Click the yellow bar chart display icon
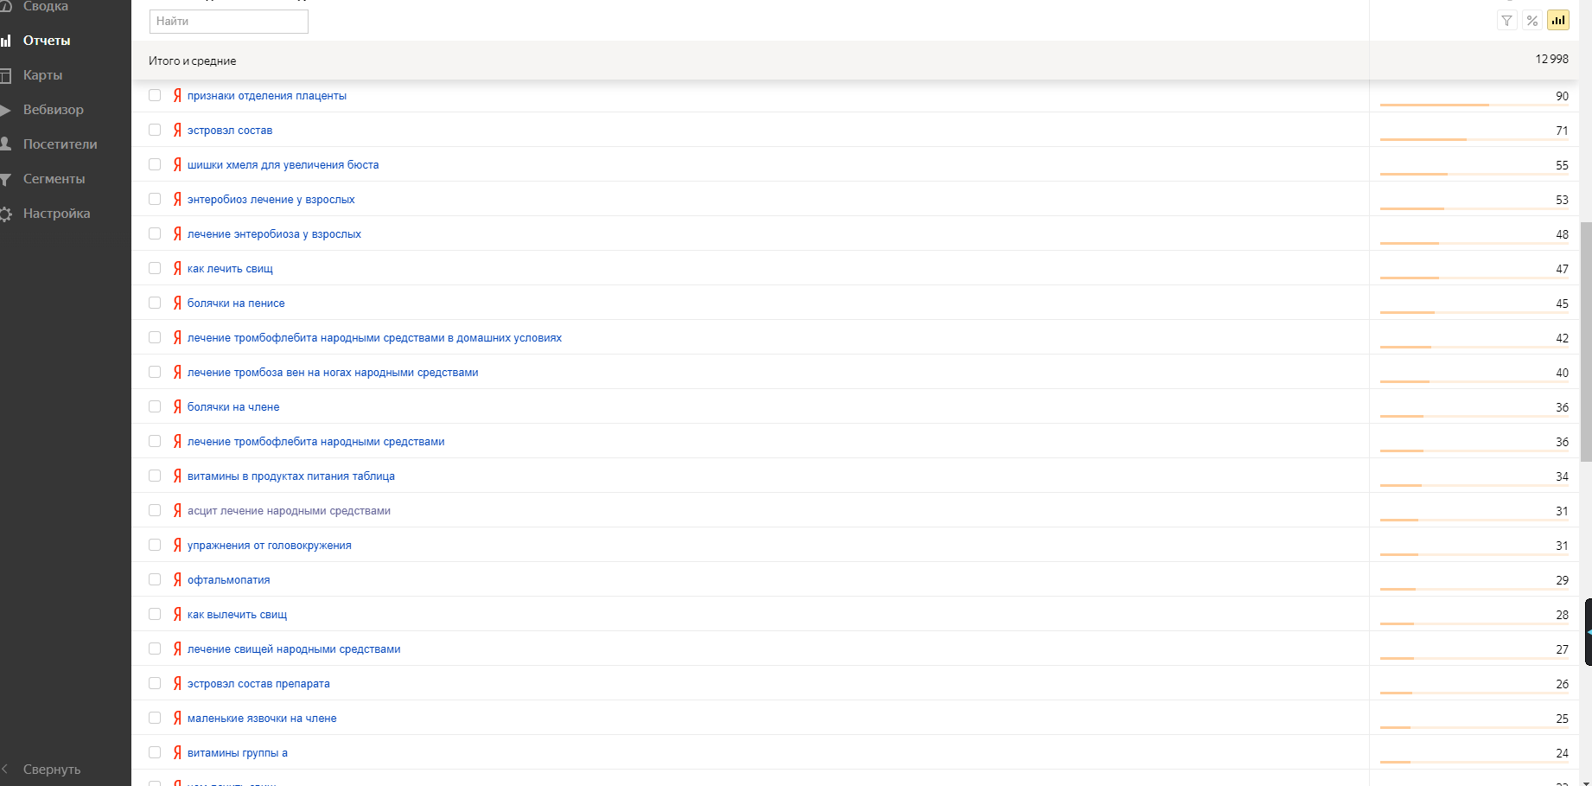This screenshot has width=1592, height=786. (1558, 21)
